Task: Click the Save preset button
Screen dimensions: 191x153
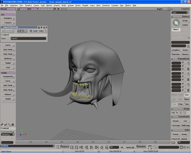Action: [x=41, y=31]
